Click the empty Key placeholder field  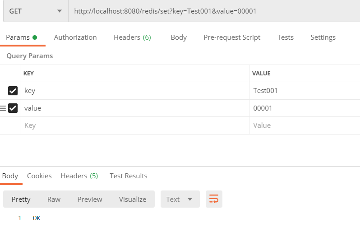pyautogui.click(x=134, y=125)
